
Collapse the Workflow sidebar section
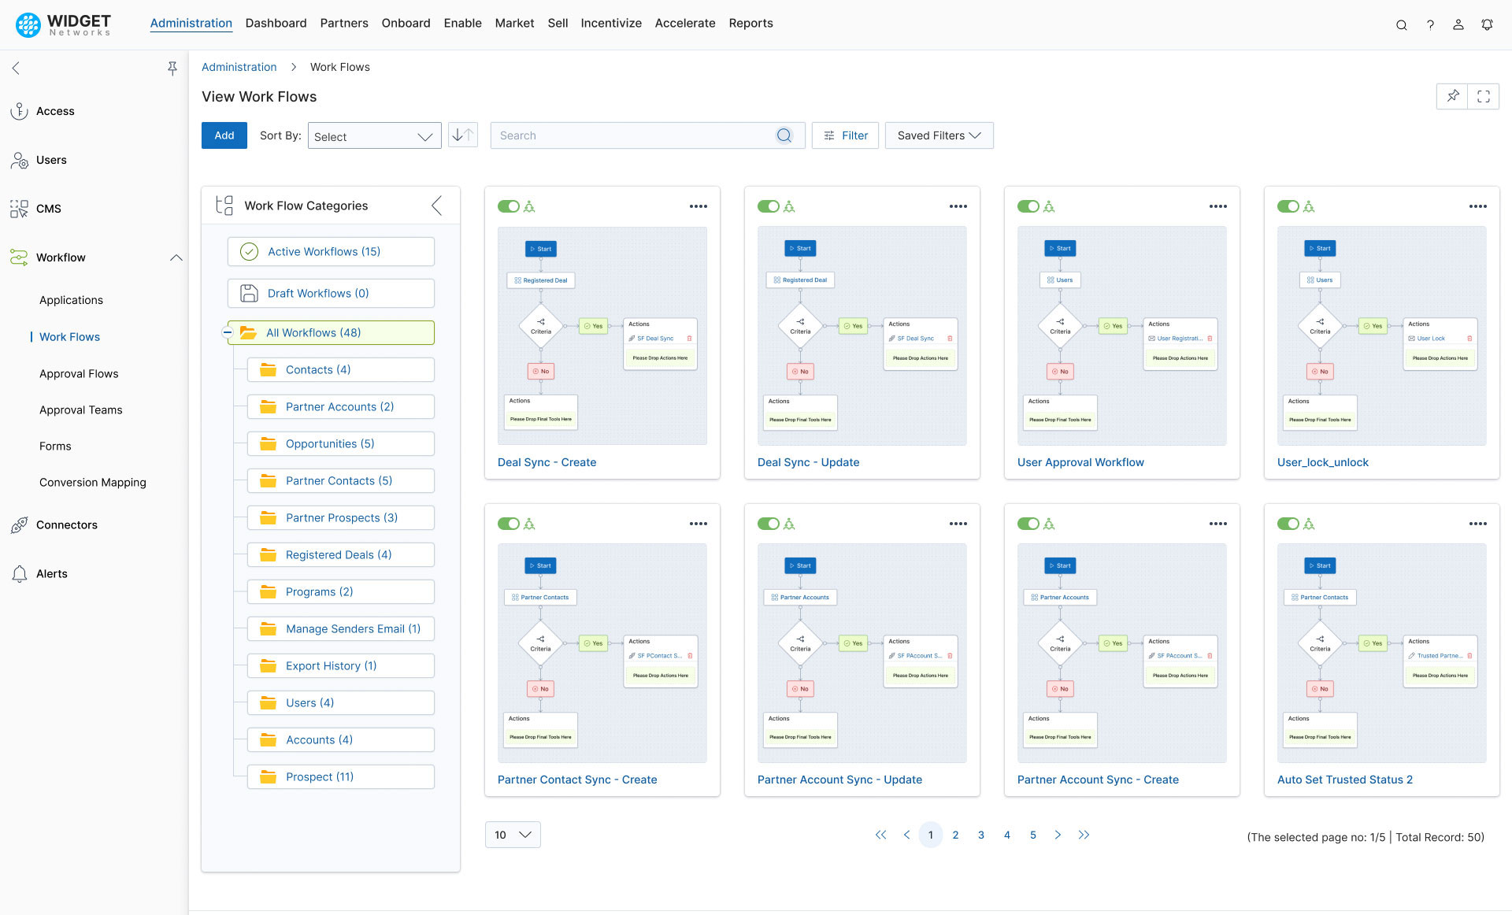pos(176,257)
